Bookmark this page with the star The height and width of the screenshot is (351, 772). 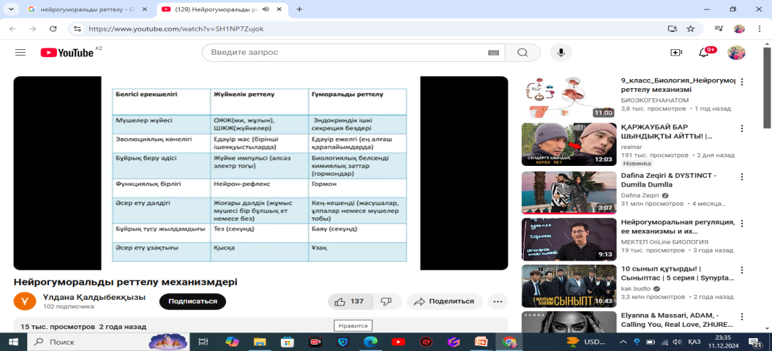(x=691, y=29)
